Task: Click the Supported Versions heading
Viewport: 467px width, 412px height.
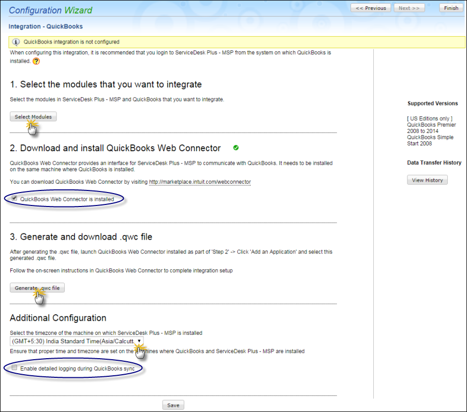Action: pyautogui.click(x=432, y=104)
